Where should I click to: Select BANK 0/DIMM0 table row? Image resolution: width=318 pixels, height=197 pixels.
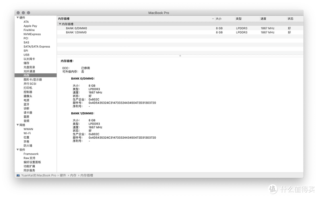180,28
